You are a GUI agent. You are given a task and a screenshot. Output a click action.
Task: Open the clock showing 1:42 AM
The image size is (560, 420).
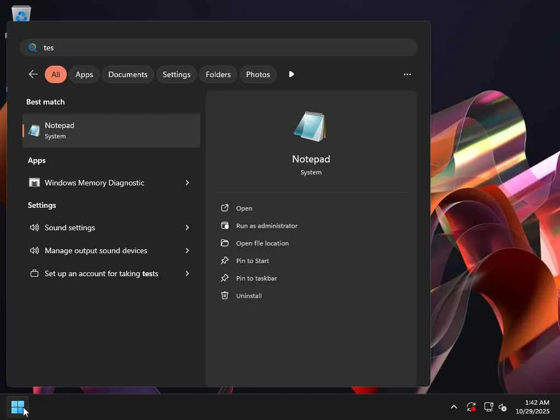pos(533,407)
